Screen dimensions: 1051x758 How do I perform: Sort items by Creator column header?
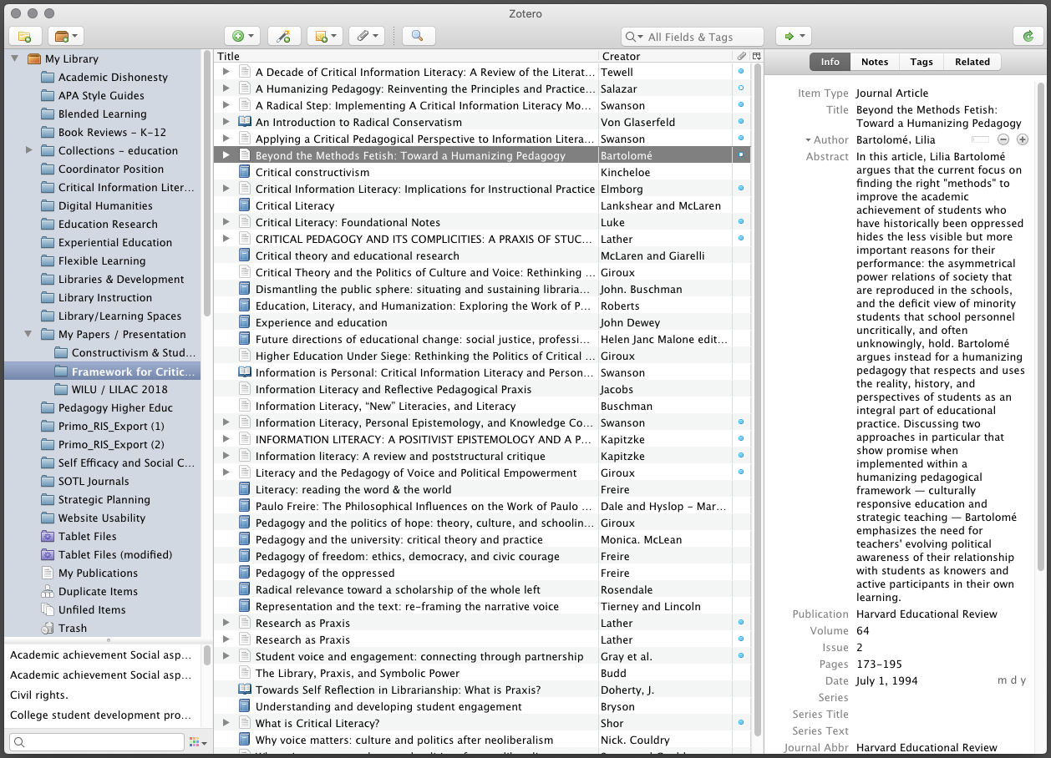pyautogui.click(x=666, y=56)
